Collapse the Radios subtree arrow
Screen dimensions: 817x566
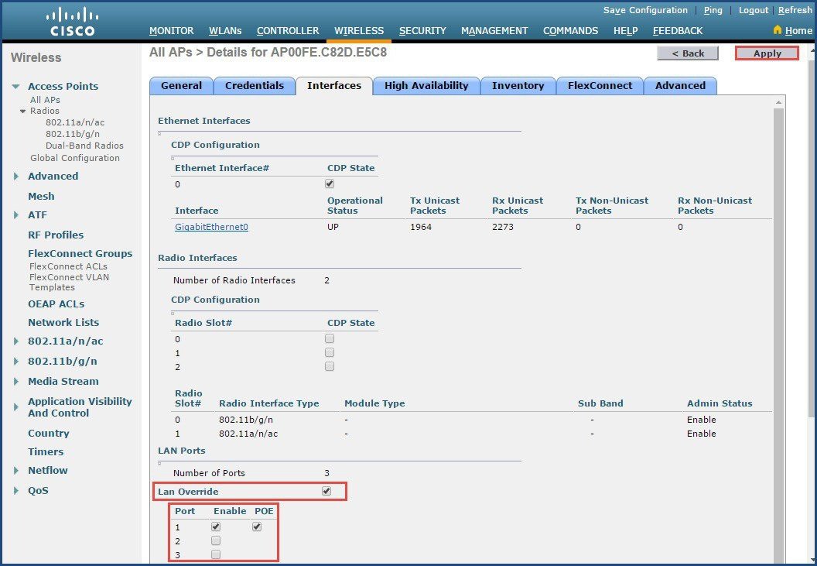(23, 111)
